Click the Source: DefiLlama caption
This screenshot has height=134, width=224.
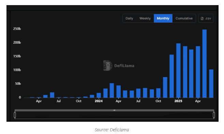coord(112,130)
